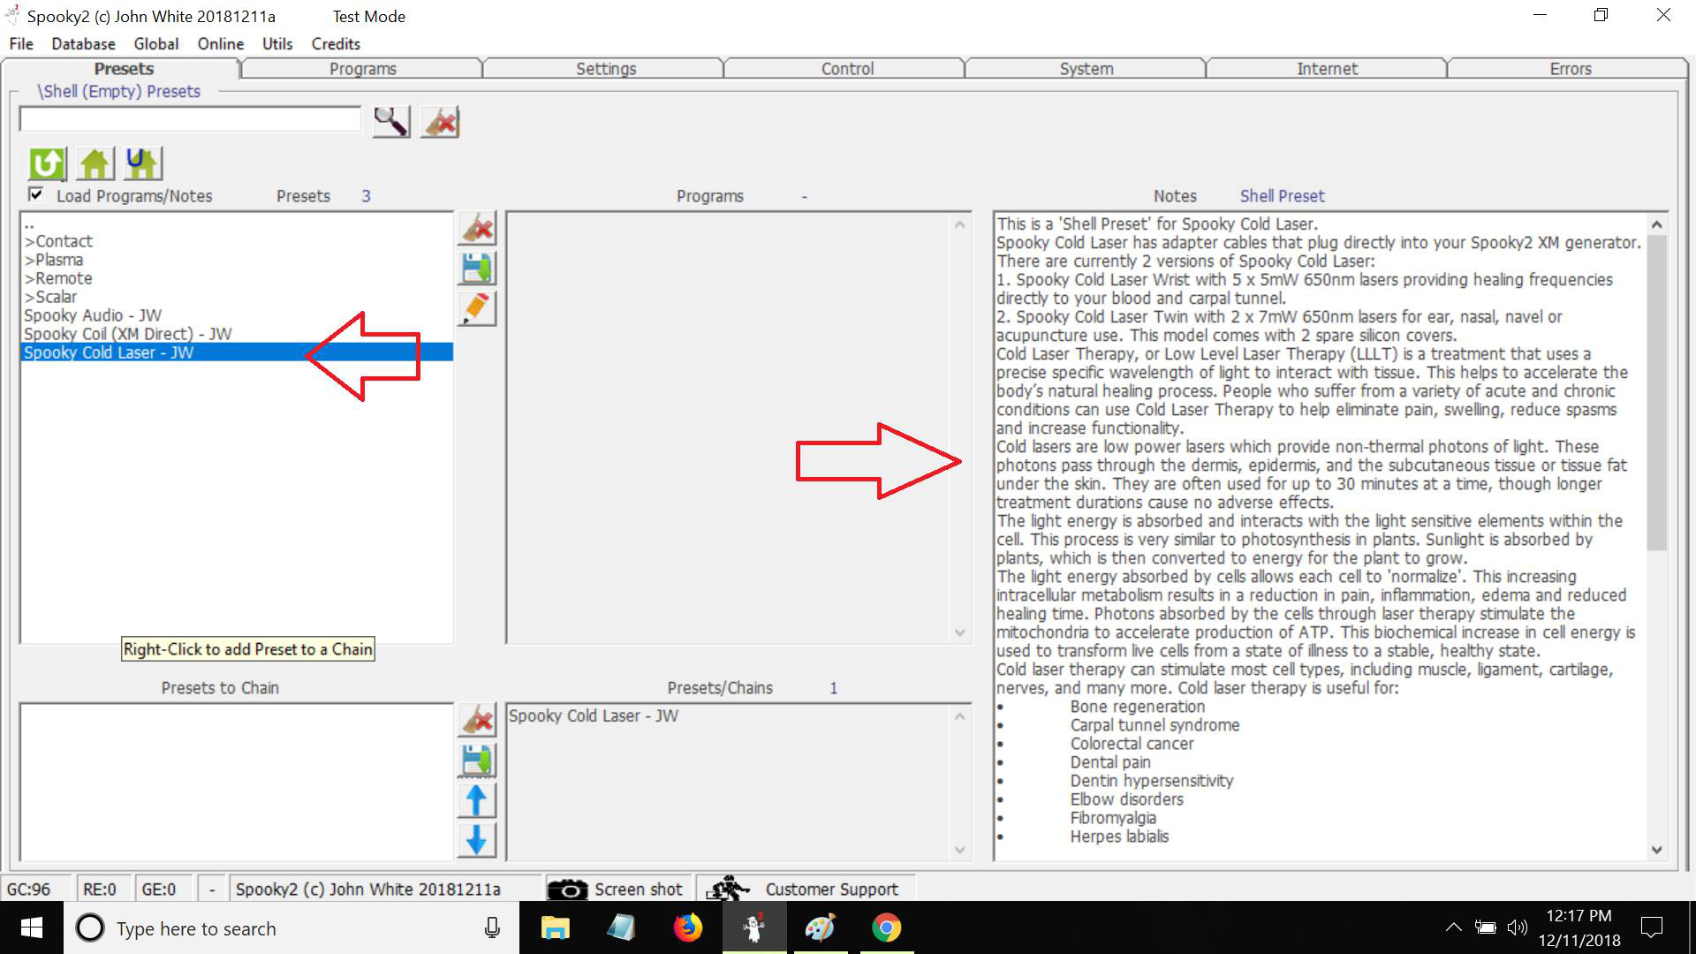Switch to the Errors tab
Image resolution: width=1696 pixels, height=954 pixels.
click(1570, 69)
